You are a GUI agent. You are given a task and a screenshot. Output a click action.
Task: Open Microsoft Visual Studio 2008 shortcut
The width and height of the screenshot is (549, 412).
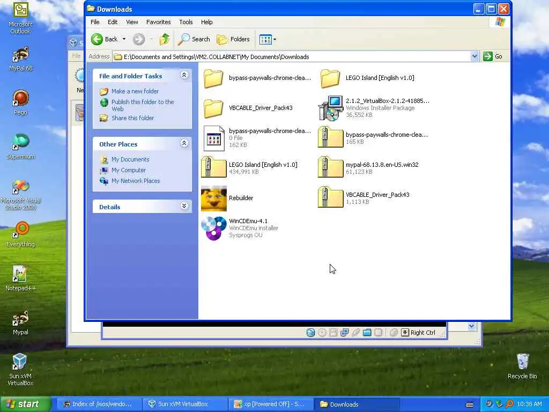[21, 195]
